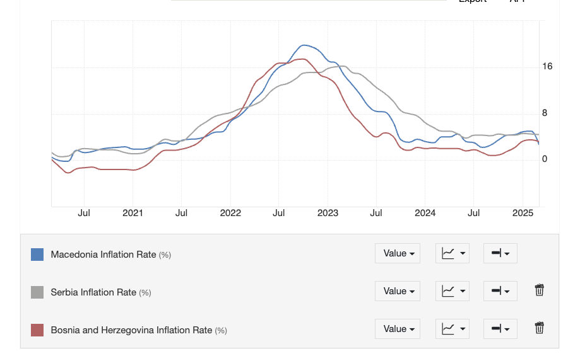Expand Value dropdown for Bosnia and Herzegovina
This screenshot has height=361, width=568.
397,329
